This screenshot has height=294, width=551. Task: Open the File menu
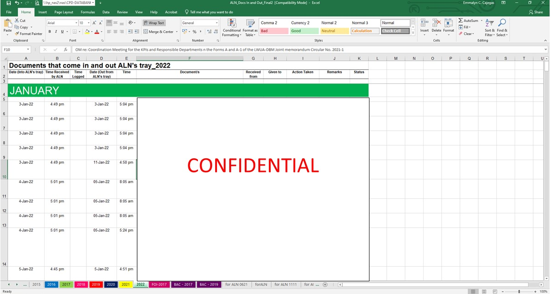coord(9,12)
